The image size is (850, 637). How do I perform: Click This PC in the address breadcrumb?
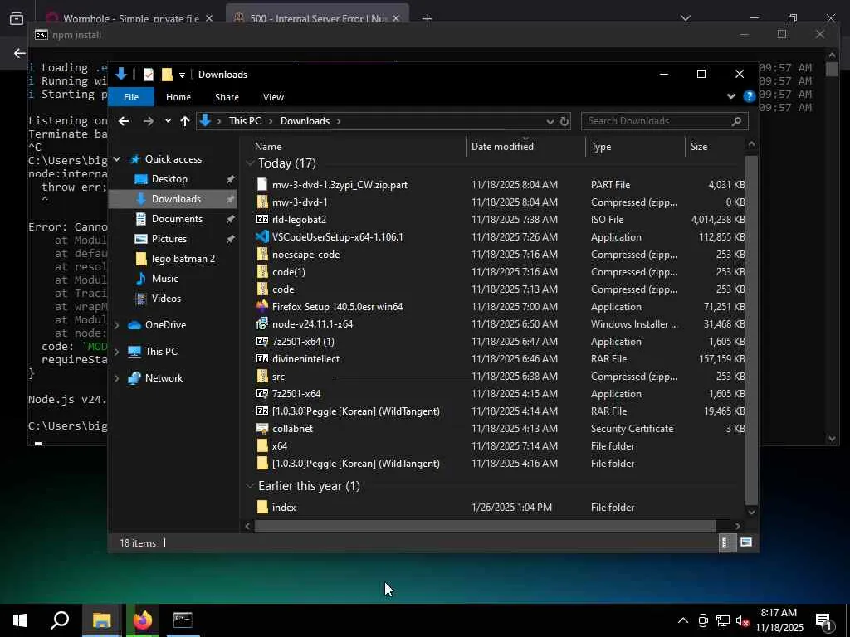[x=245, y=121]
